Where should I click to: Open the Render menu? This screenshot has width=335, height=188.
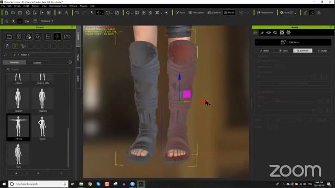[x=36, y=6]
